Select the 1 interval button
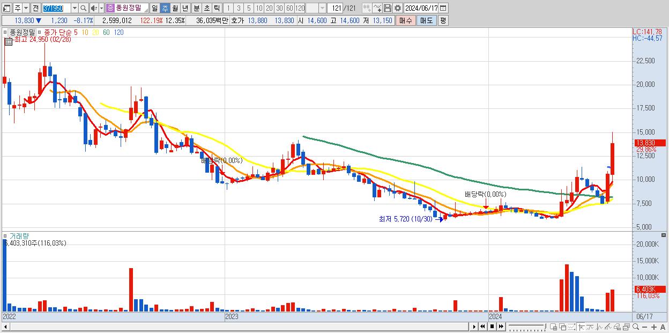The width and height of the screenshot is (669, 333). [228, 9]
